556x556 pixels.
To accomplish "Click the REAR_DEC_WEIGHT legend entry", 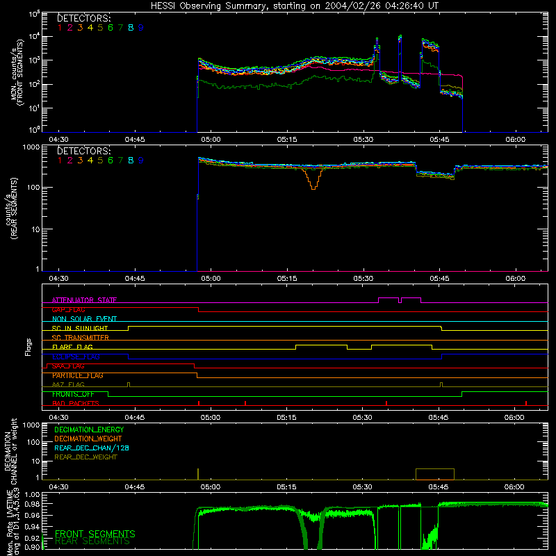I will tap(85, 457).
